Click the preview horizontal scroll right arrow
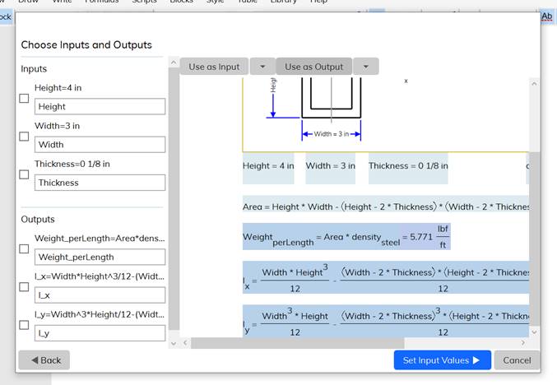557x385 pixels. click(x=523, y=343)
